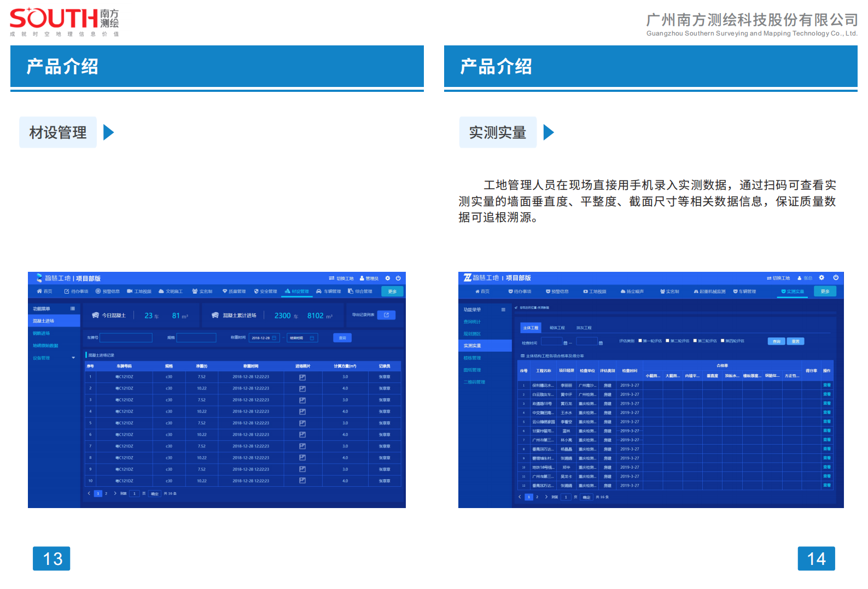Click 切换工地 switch-site in left screenshot header
The image size is (868, 589).
pyautogui.click(x=341, y=278)
